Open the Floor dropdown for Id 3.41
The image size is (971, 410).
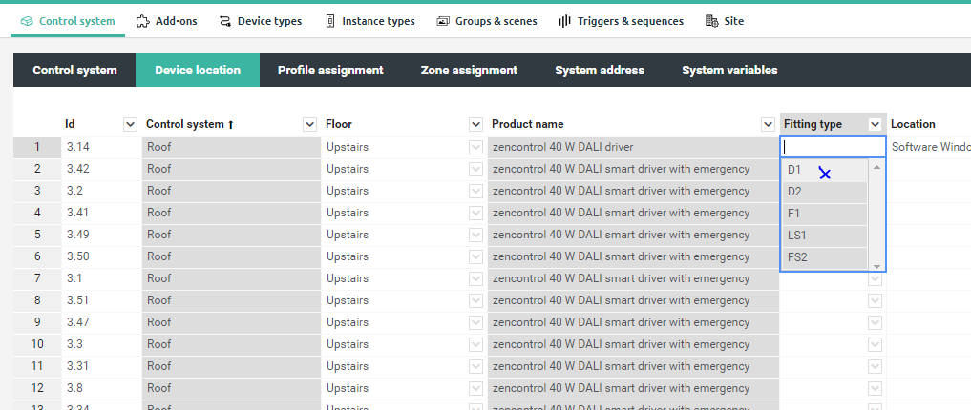click(475, 213)
